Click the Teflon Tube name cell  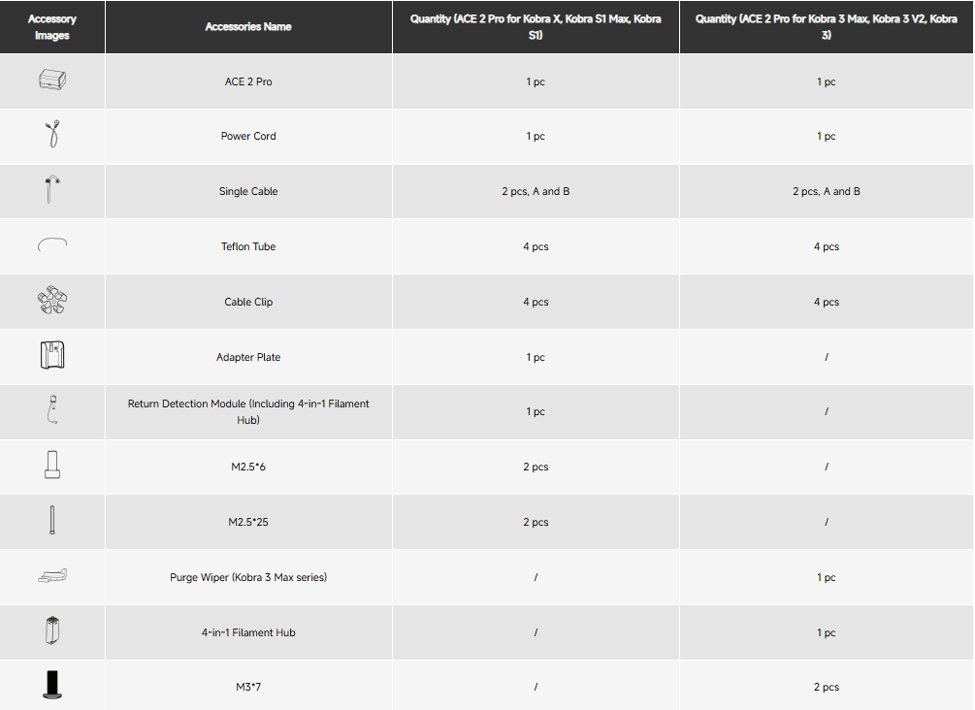coord(248,246)
